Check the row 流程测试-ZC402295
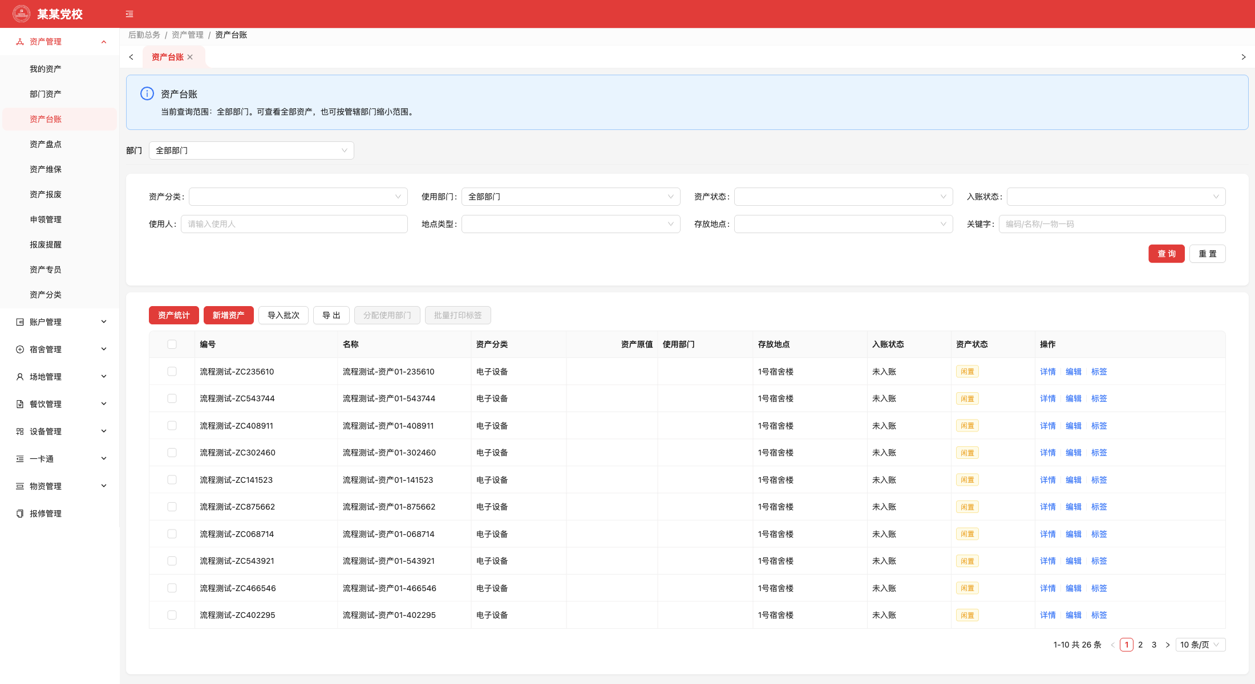 [172, 615]
